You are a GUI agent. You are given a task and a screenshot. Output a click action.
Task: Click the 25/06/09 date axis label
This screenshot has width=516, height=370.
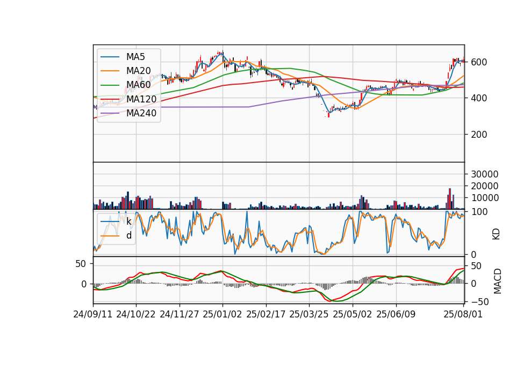coord(396,314)
